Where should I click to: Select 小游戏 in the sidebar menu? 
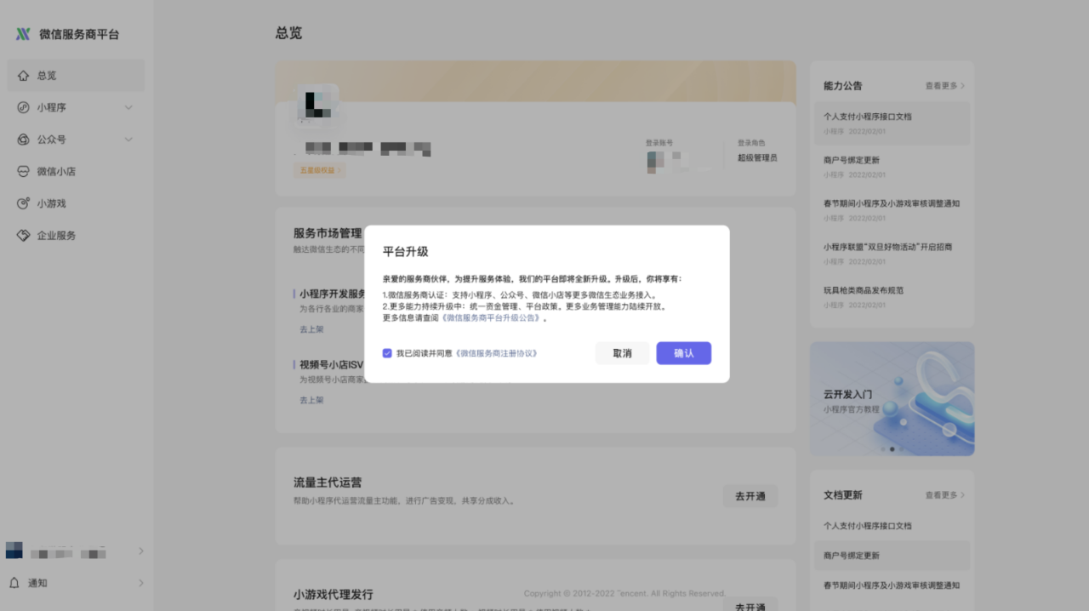(x=77, y=203)
